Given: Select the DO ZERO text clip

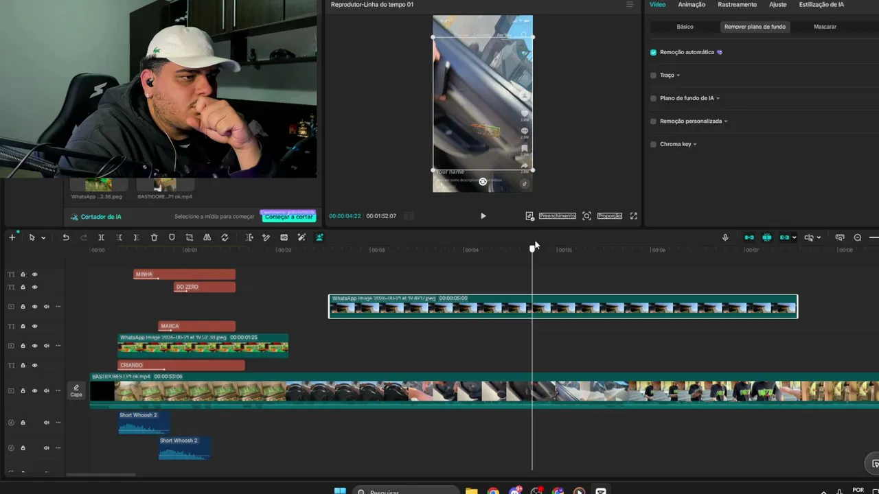Looking at the screenshot, I should [x=205, y=287].
